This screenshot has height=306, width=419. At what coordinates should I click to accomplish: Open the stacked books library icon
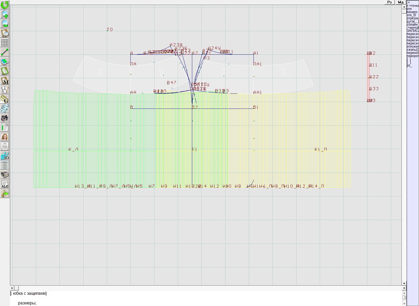click(x=5, y=174)
